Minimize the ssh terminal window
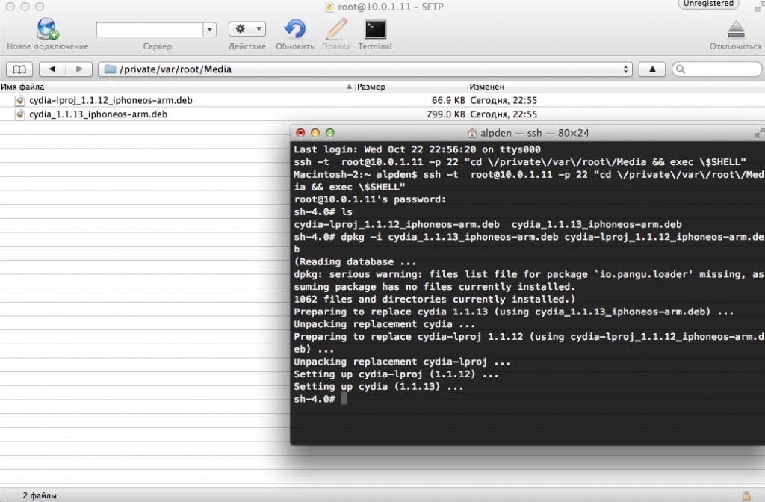Screen dimensions: 765x502 point(315,133)
